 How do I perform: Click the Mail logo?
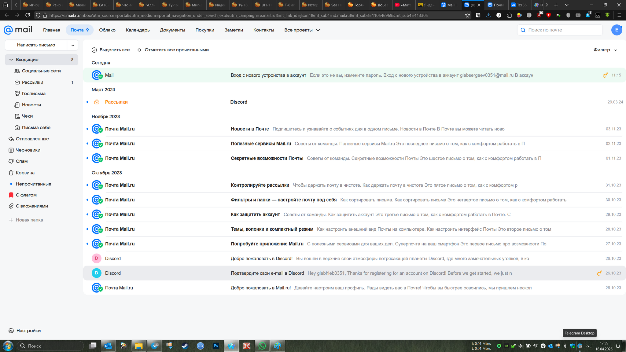(x=18, y=30)
